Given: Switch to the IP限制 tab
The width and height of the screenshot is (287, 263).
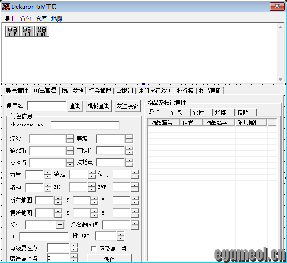Looking at the screenshot, I should [x=124, y=91].
